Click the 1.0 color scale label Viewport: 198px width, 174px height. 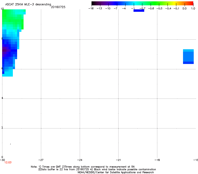tap(193, 9)
